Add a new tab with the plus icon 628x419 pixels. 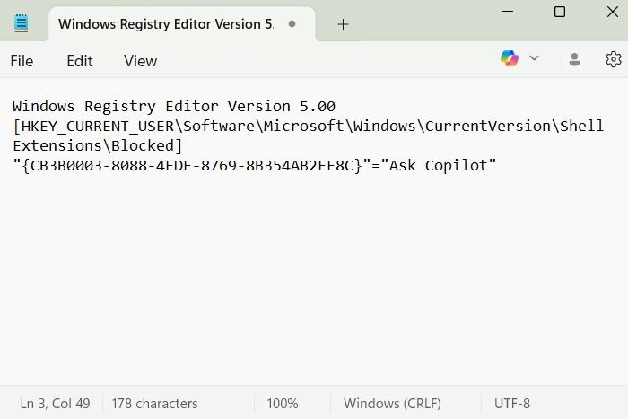(343, 24)
